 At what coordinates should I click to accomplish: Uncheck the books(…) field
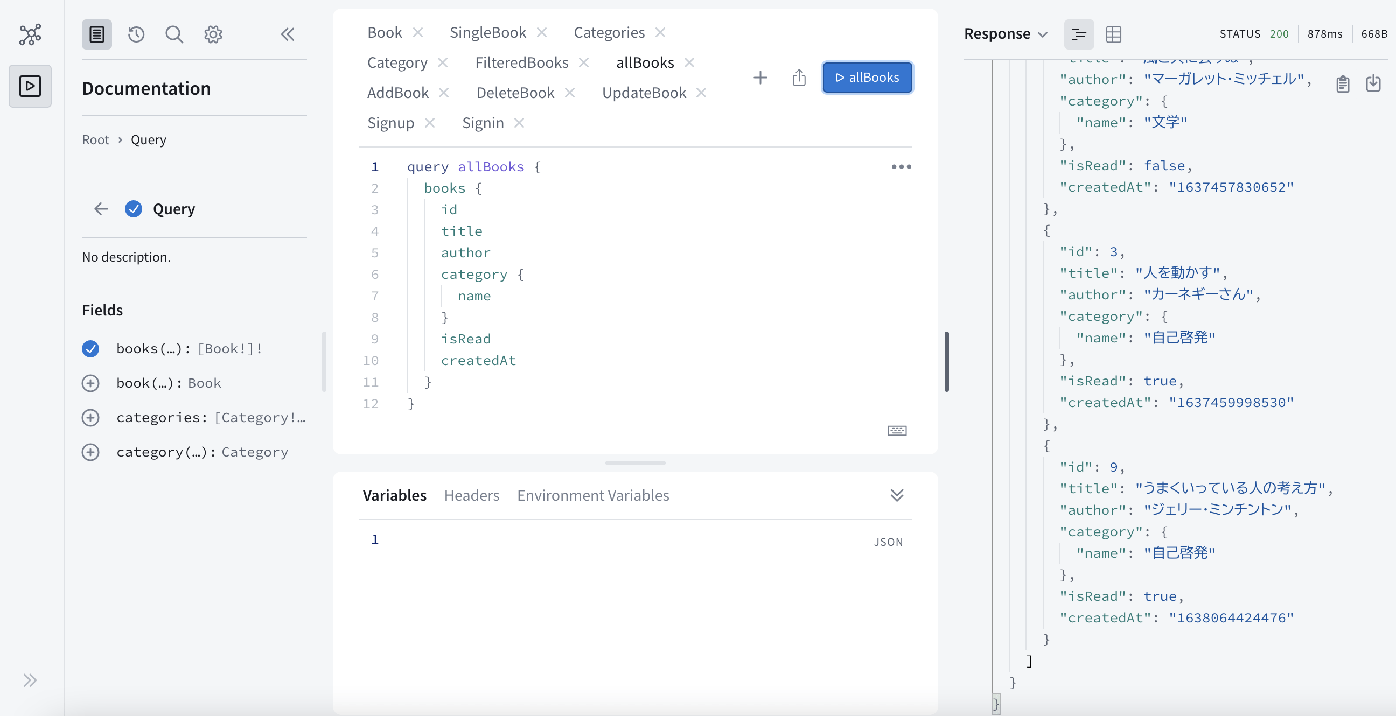90,348
